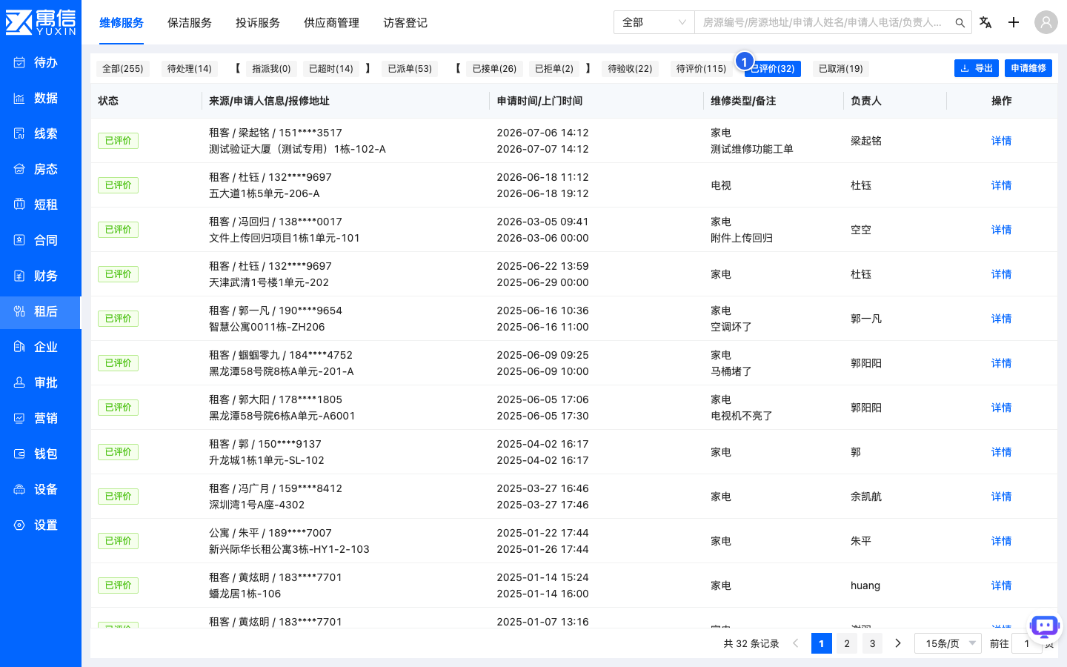
Task: Open the 全部 search scope dropdown
Action: pos(654,22)
